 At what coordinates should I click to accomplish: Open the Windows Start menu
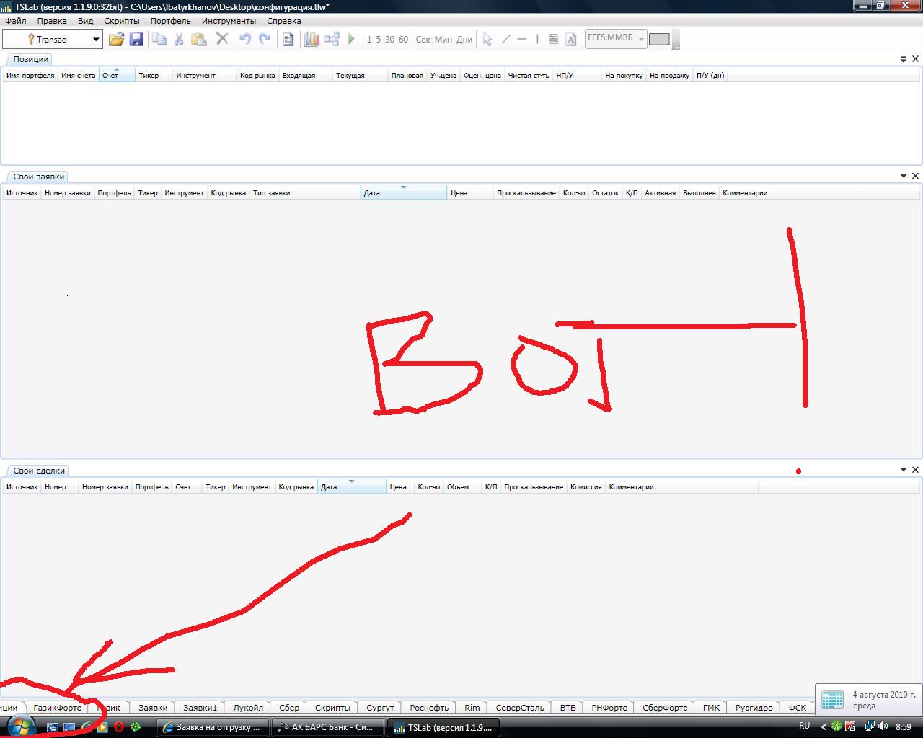(x=20, y=726)
